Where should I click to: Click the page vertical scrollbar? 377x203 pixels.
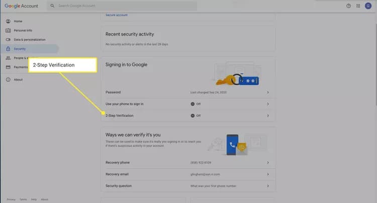pyautogui.click(x=375, y=65)
